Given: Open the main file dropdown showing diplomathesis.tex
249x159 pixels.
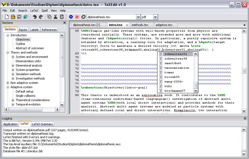Looking at the screenshot, I should (x=138, y=17).
